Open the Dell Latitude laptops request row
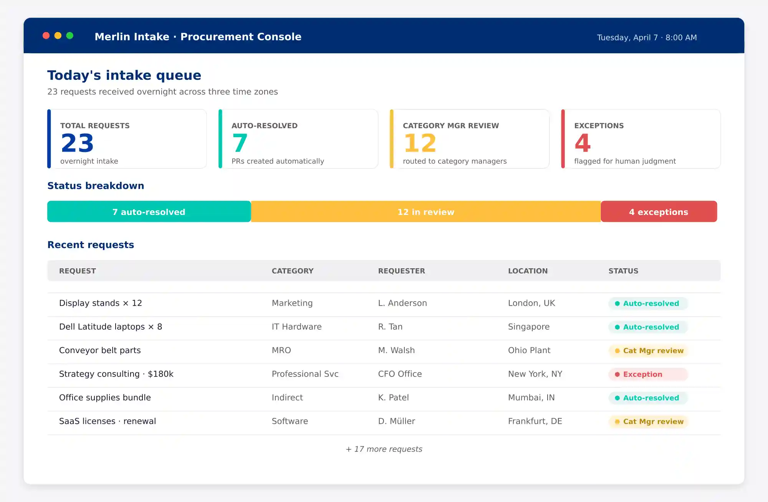This screenshot has width=768, height=502. [x=111, y=327]
